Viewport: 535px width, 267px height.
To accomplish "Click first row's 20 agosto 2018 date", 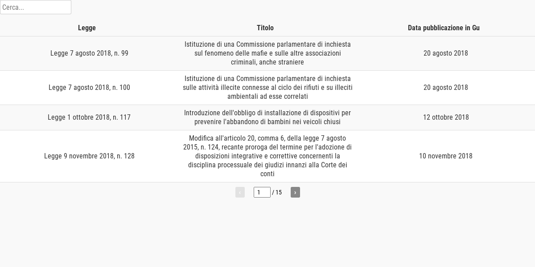I will coord(446,53).
